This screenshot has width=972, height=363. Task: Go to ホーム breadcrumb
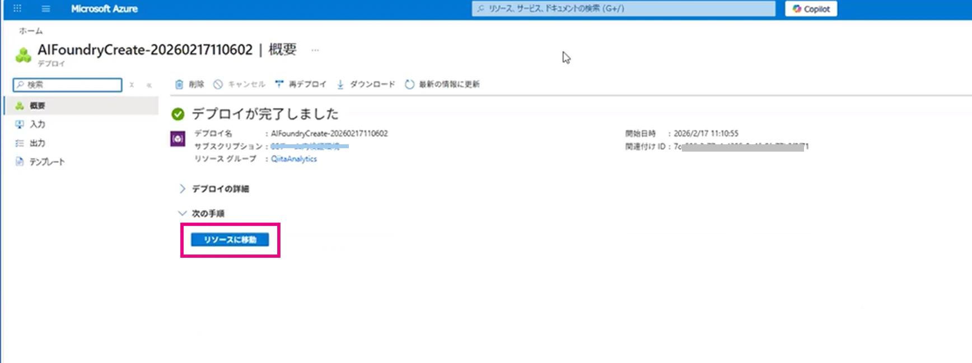point(31,31)
